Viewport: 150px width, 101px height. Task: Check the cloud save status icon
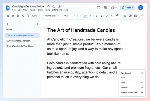(x=59, y=6)
